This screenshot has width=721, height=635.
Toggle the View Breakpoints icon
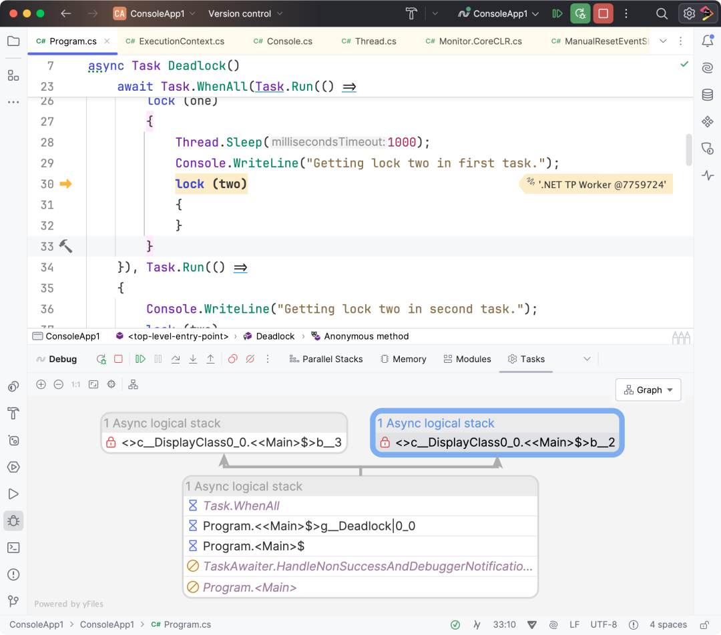tap(233, 359)
